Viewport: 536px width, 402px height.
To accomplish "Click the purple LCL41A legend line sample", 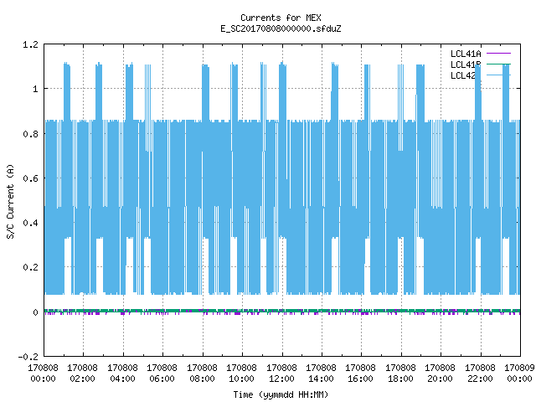I will 498,54.
